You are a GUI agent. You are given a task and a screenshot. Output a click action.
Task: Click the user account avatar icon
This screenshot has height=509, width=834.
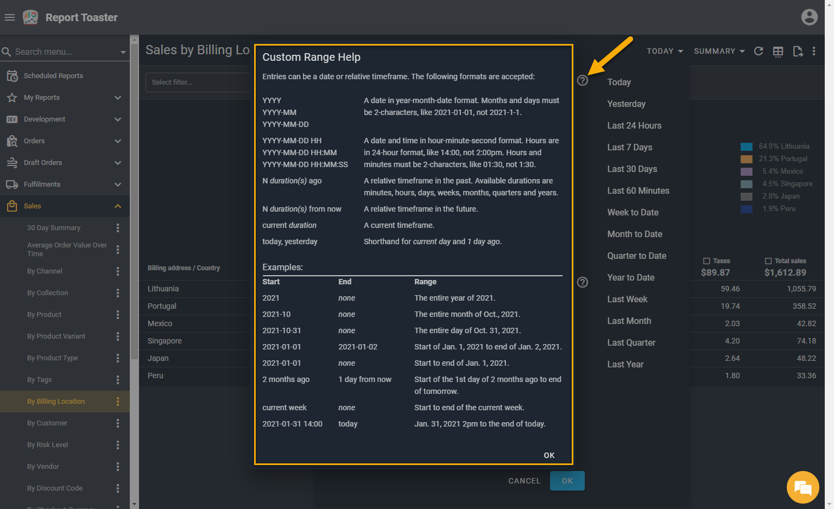tap(809, 17)
